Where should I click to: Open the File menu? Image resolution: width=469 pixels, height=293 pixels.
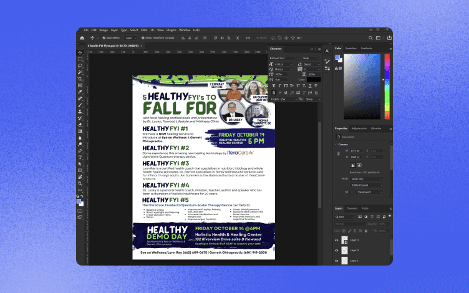(x=86, y=30)
